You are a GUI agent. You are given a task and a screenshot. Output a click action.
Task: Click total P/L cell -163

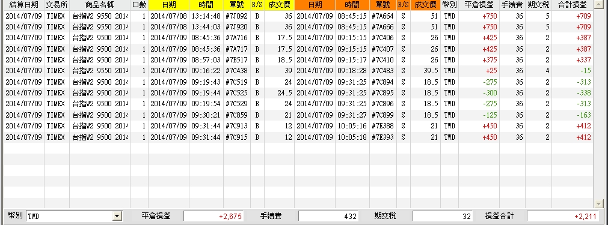point(573,115)
